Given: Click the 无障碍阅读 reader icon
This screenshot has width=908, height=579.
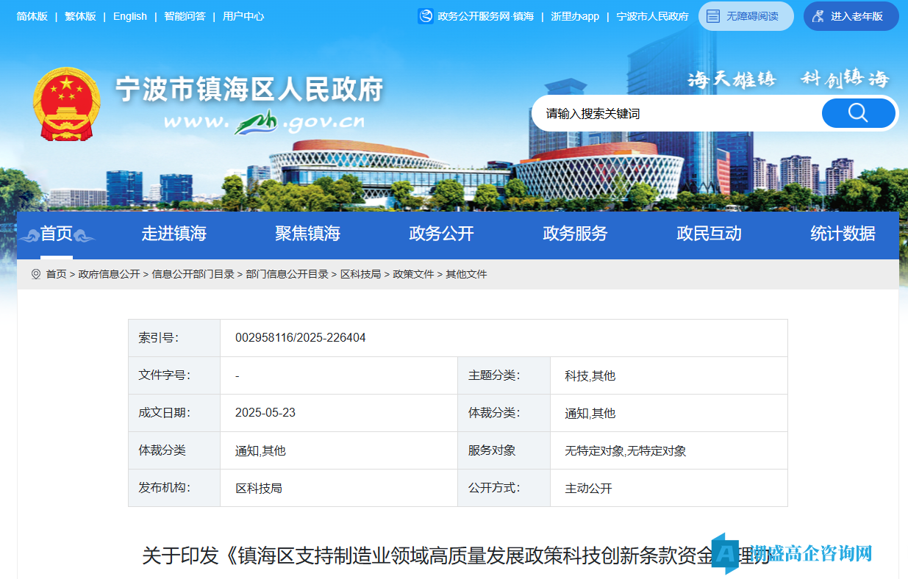Looking at the screenshot, I should (x=713, y=16).
